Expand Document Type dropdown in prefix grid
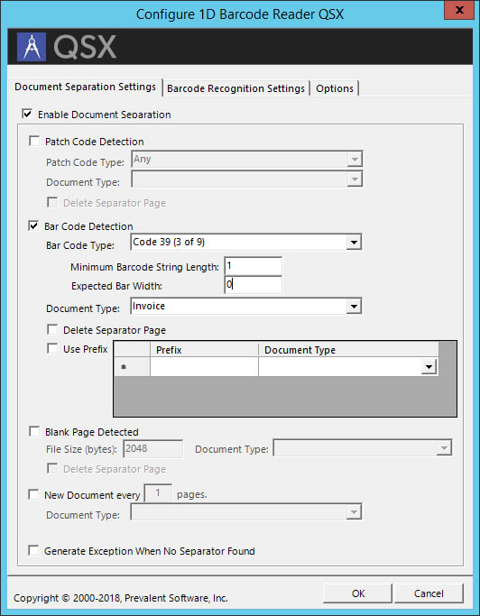This screenshot has width=480, height=616. (x=429, y=367)
